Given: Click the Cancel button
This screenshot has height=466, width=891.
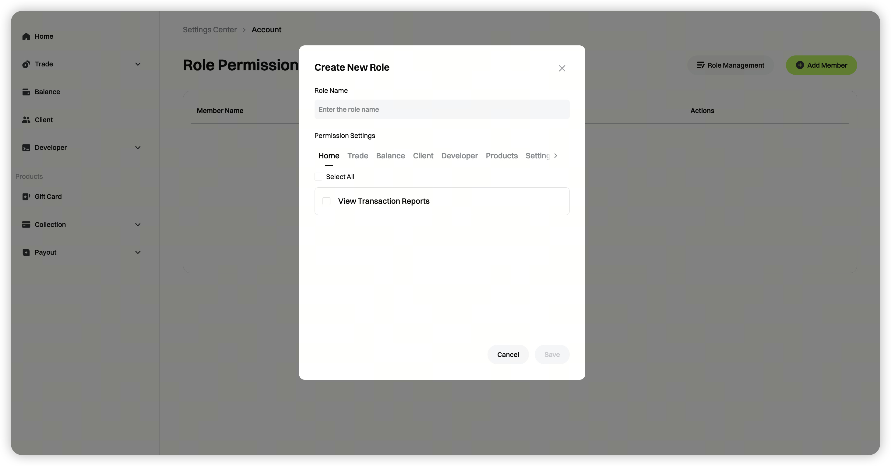Looking at the screenshot, I should (x=508, y=355).
